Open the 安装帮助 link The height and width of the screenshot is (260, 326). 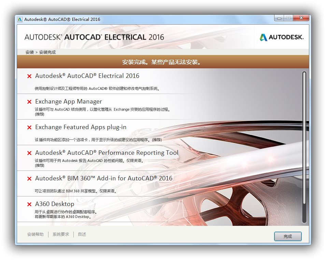(36, 234)
